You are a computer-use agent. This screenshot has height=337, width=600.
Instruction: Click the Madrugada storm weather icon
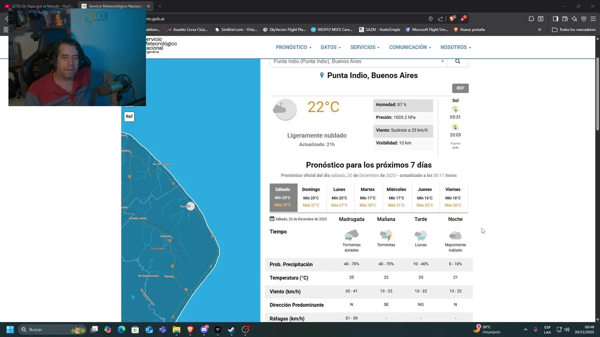352,235
